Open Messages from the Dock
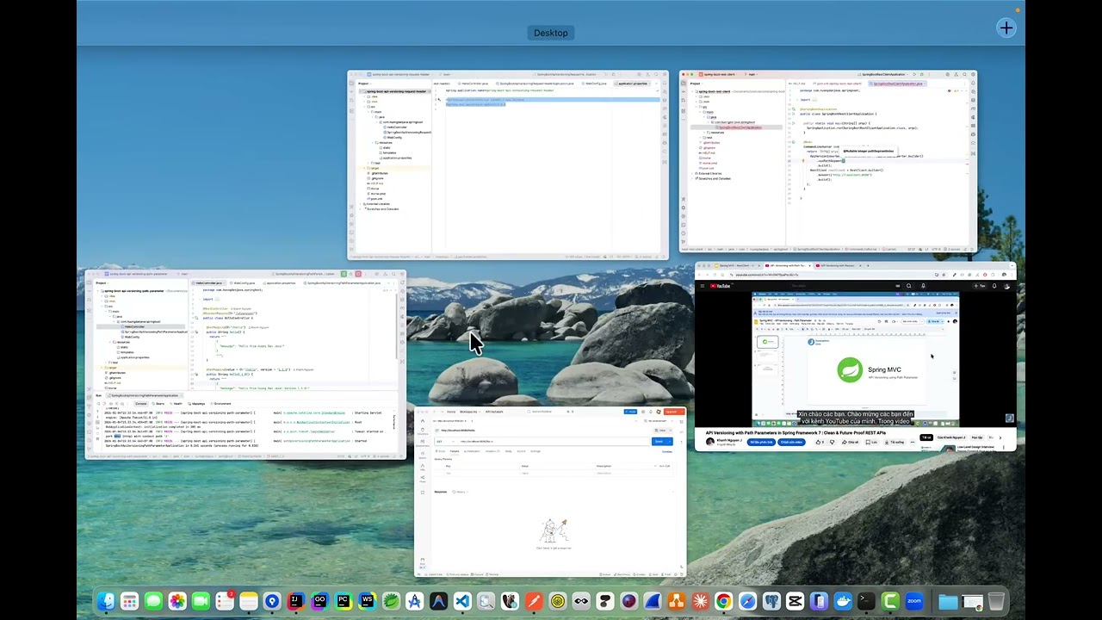Image resolution: width=1102 pixels, height=620 pixels. 153,601
